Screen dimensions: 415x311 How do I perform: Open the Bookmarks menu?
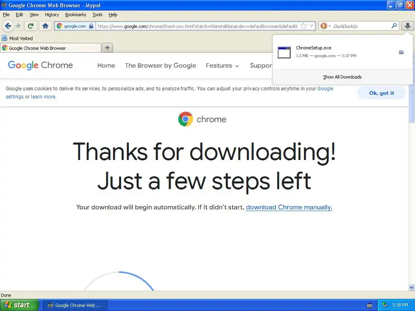[x=76, y=15]
